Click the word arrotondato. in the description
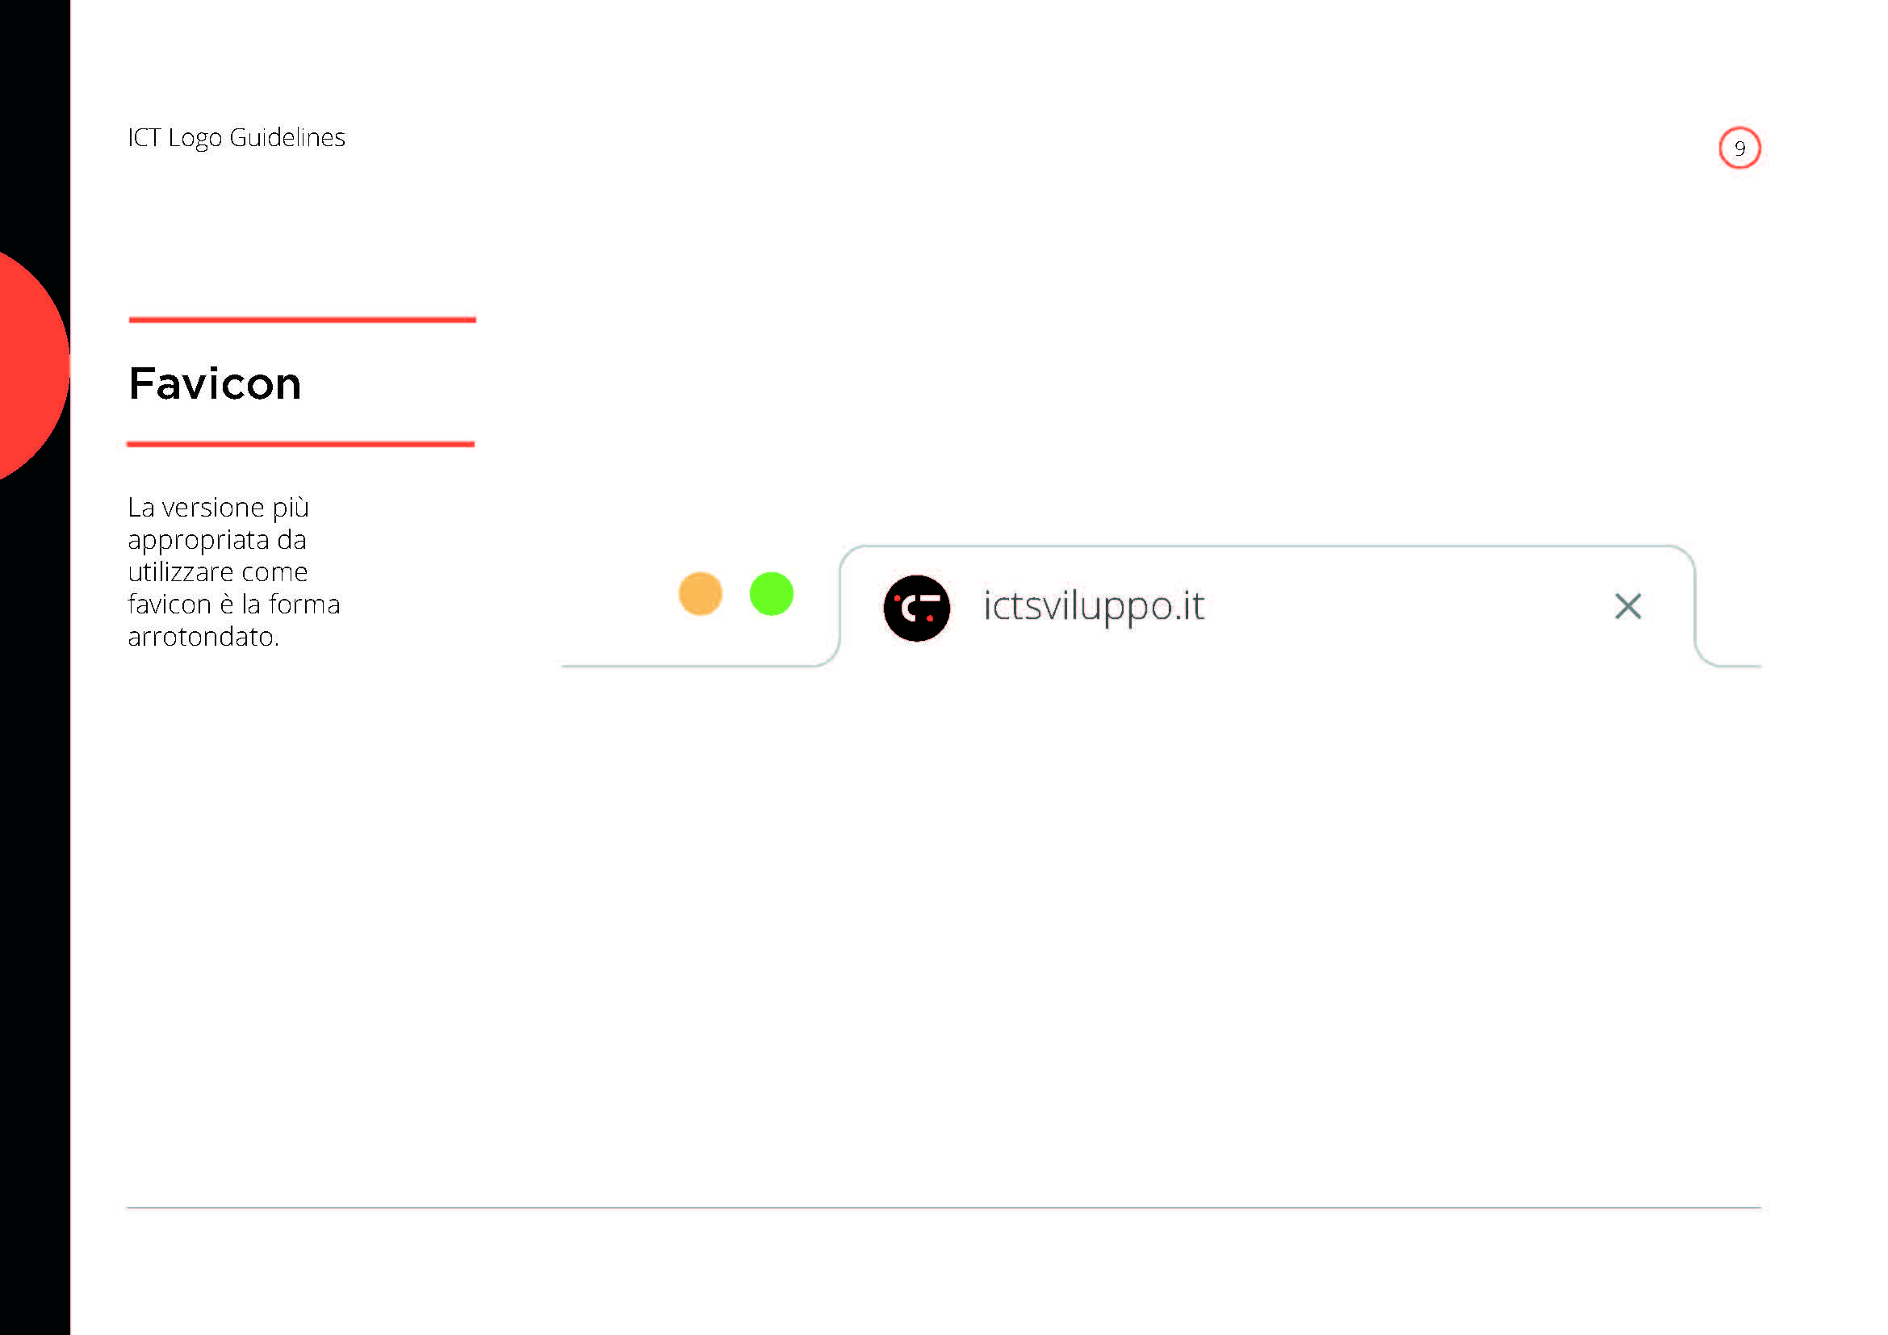 point(204,636)
